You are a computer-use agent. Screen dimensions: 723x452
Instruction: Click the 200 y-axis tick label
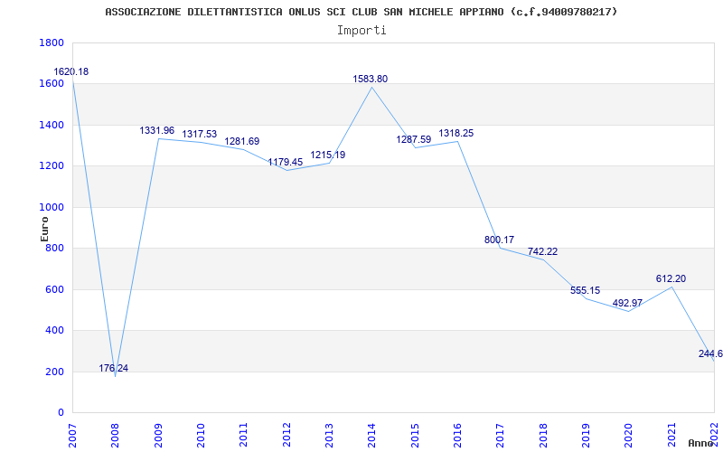(x=54, y=372)
